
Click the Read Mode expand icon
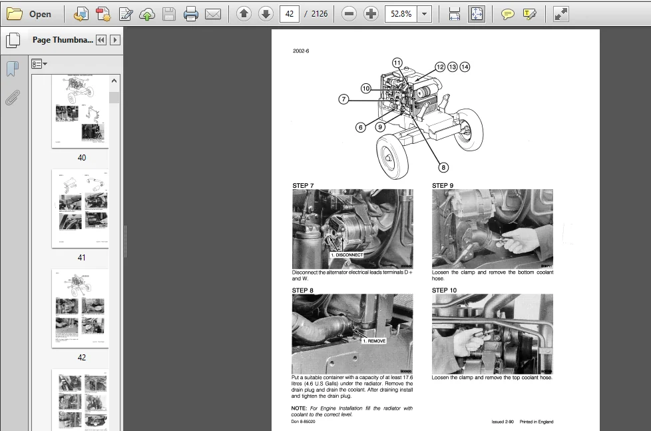tap(560, 14)
